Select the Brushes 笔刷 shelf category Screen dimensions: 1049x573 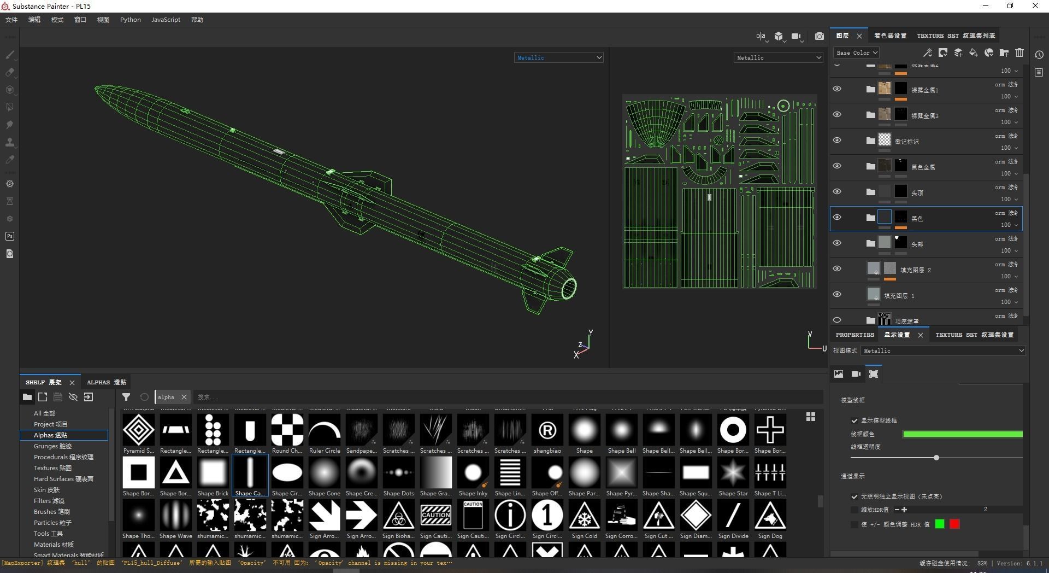(x=51, y=512)
